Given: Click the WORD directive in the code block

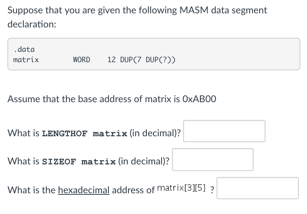Looking at the screenshot, I should [81, 60].
